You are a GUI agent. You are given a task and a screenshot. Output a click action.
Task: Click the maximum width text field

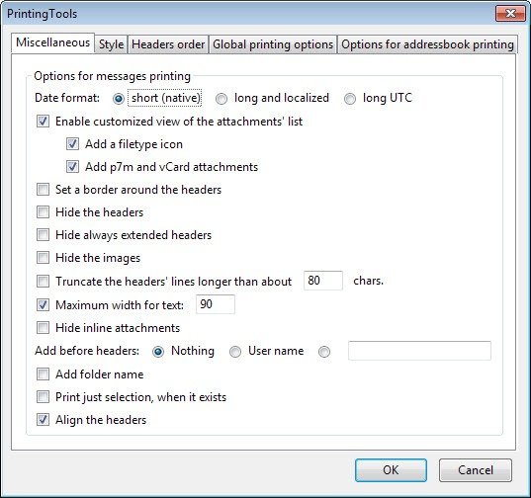click(216, 304)
